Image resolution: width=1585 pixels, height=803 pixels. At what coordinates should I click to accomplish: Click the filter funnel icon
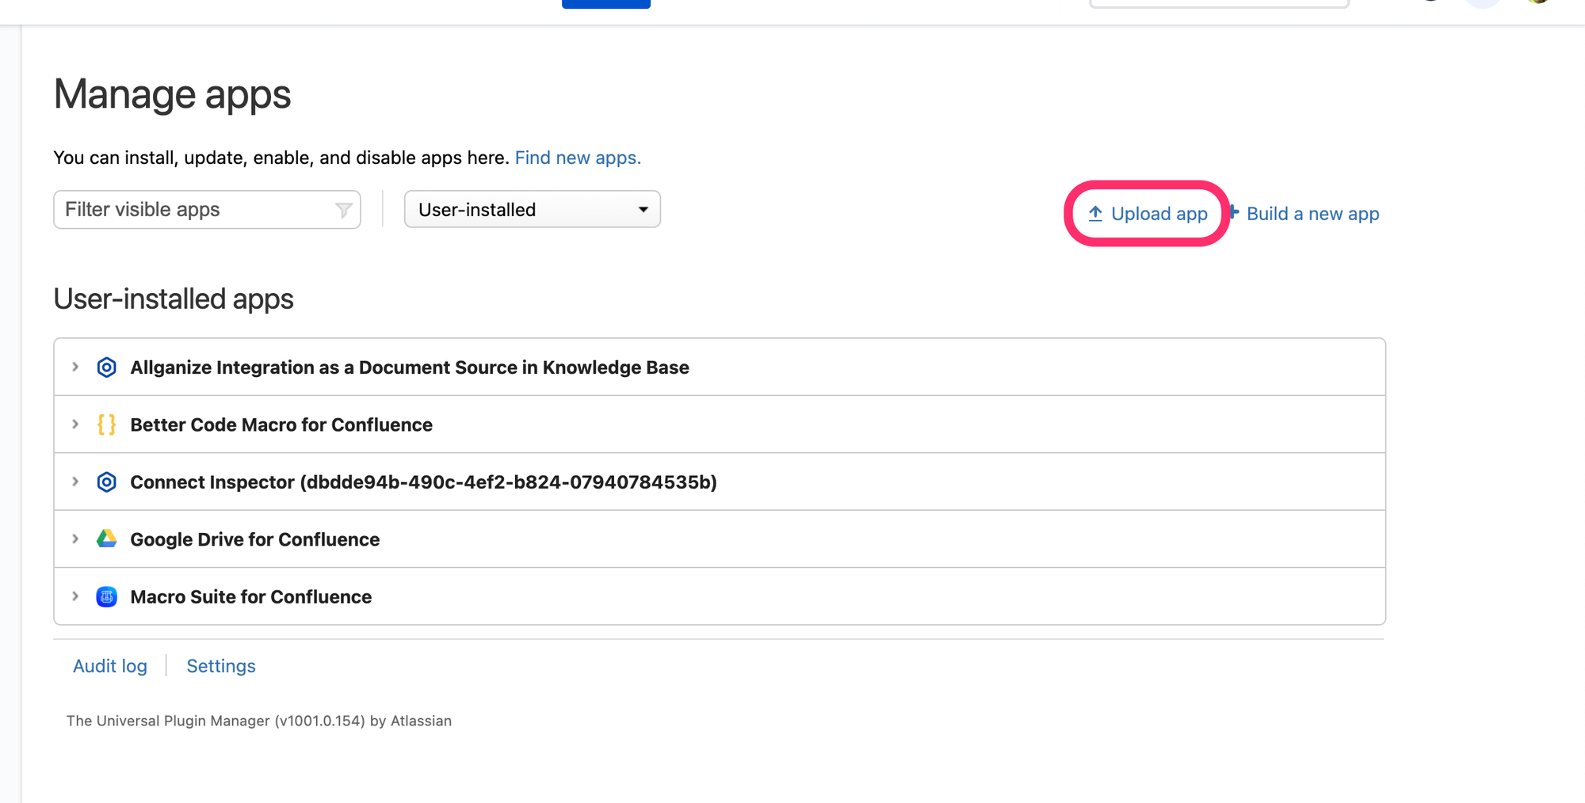coord(343,210)
